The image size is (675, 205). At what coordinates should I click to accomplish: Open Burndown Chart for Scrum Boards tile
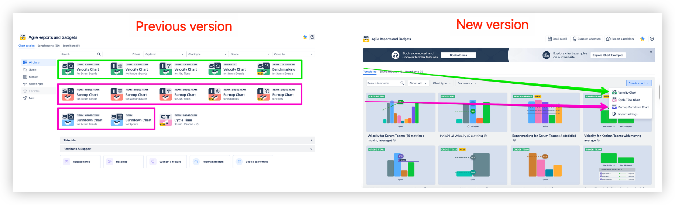(x=82, y=120)
